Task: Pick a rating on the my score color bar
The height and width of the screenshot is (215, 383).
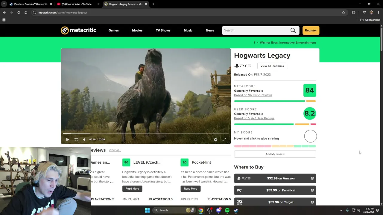Action: point(275,146)
